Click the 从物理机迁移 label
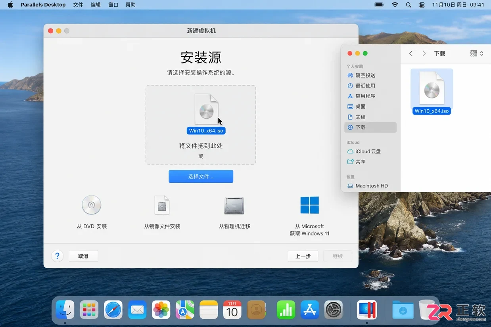The image size is (491, 327). [x=234, y=226]
